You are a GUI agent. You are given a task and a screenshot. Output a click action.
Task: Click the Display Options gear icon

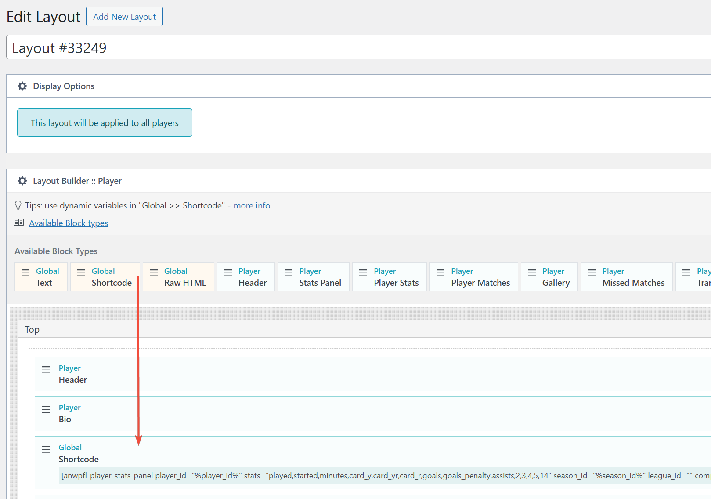tap(22, 86)
